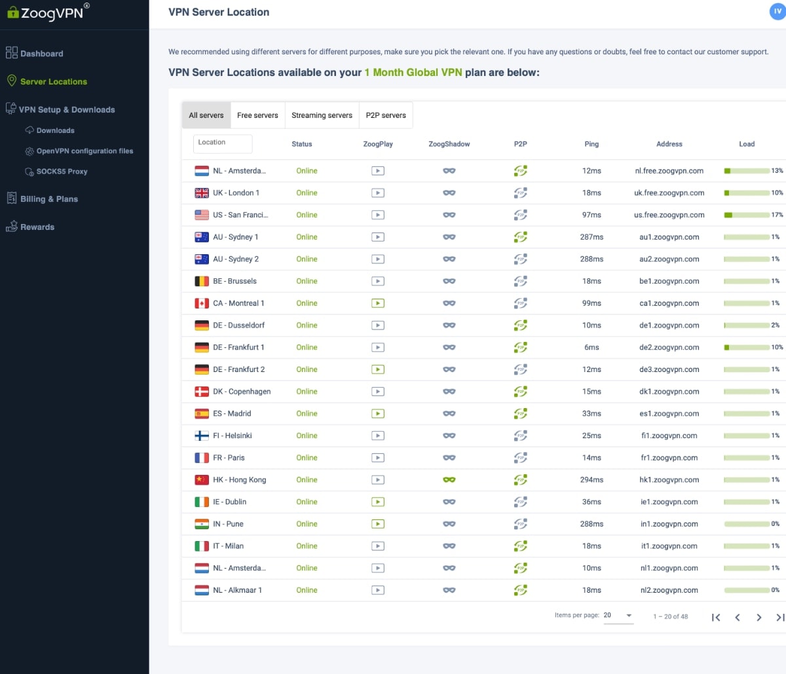Click P2P icon for AU - Sydney 1
786x674 pixels.
[521, 237]
